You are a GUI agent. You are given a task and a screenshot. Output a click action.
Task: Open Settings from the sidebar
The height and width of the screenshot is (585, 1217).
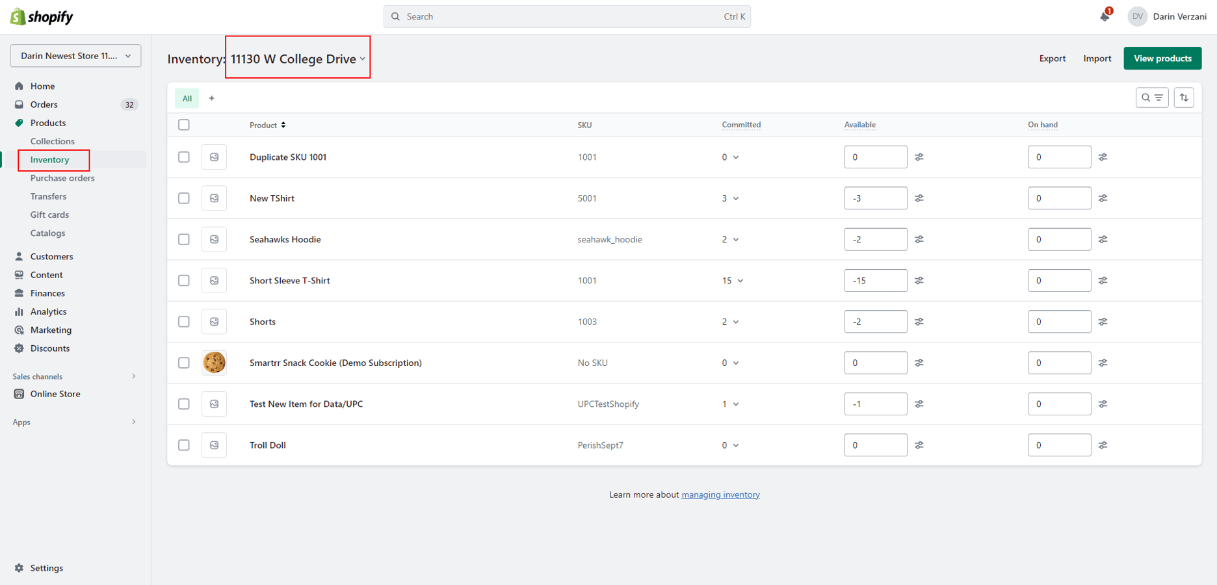(46, 567)
